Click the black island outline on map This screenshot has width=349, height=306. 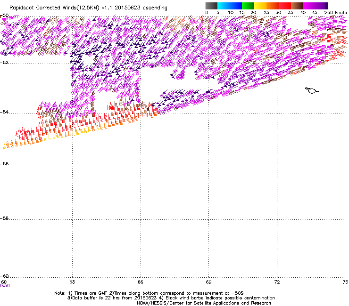(312, 90)
